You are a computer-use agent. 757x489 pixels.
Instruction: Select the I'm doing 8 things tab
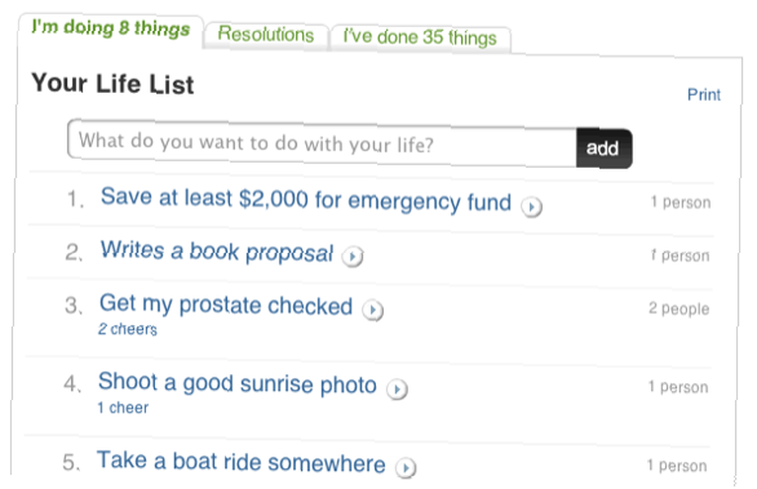pos(111,29)
